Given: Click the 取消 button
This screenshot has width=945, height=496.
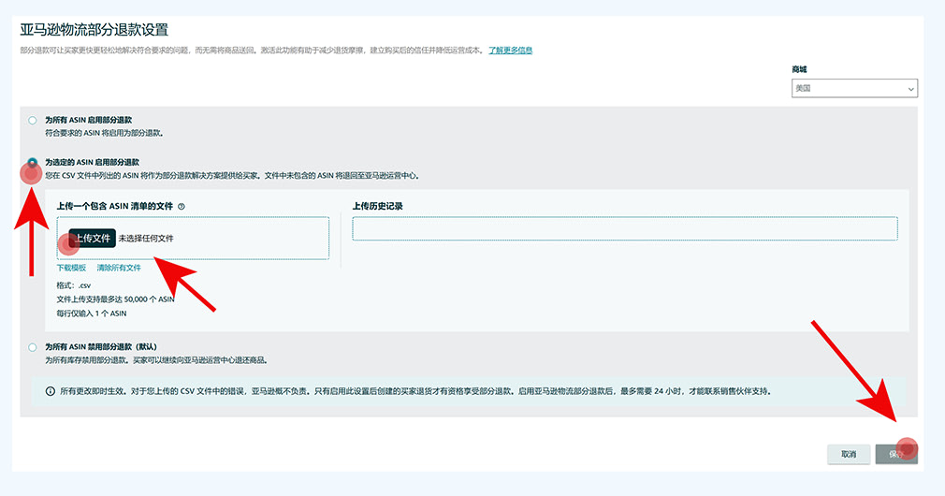Looking at the screenshot, I should pos(848,454).
